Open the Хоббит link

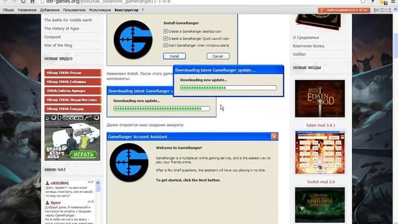pos(299,54)
